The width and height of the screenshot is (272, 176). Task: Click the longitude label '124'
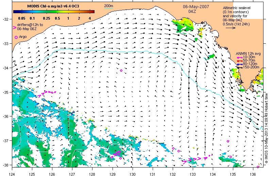tap(12, 174)
